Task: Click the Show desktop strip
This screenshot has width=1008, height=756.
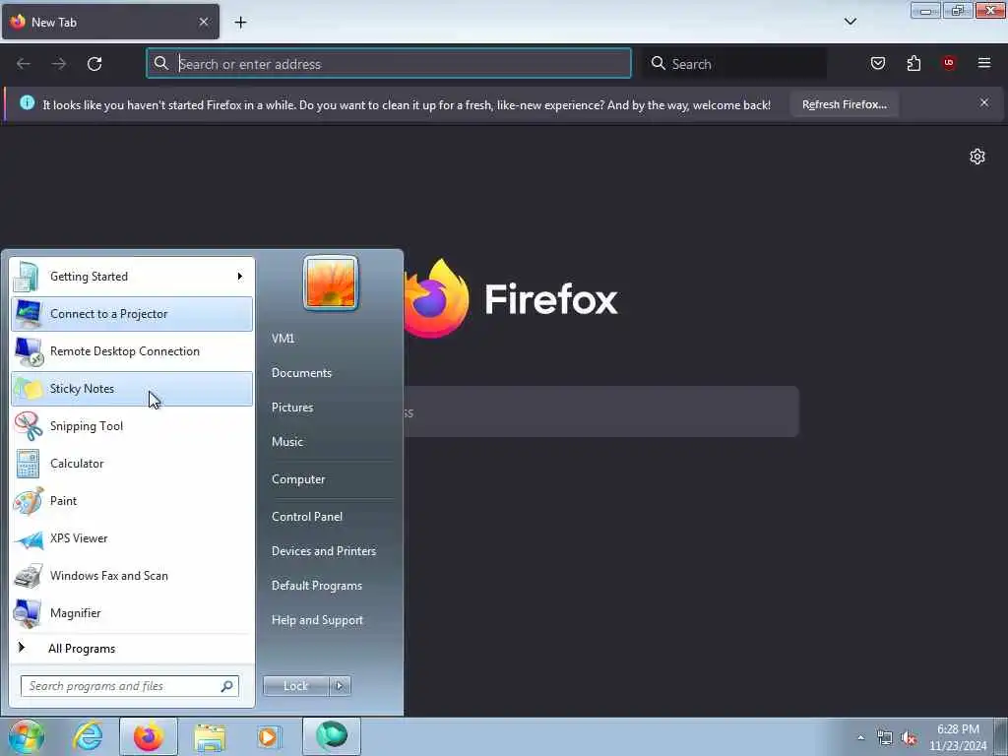Action: pos(1001,736)
